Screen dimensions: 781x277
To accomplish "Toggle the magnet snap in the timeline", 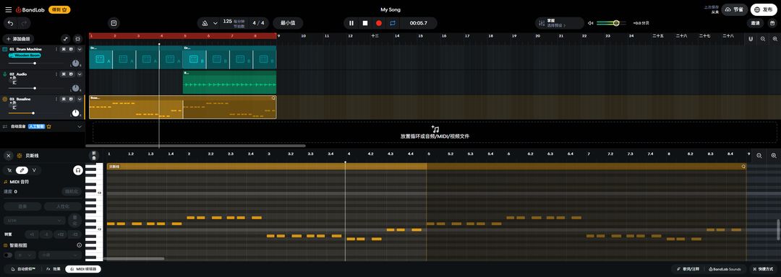I will click(x=751, y=38).
